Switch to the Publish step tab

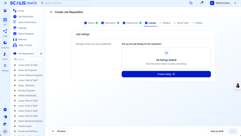(197, 23)
